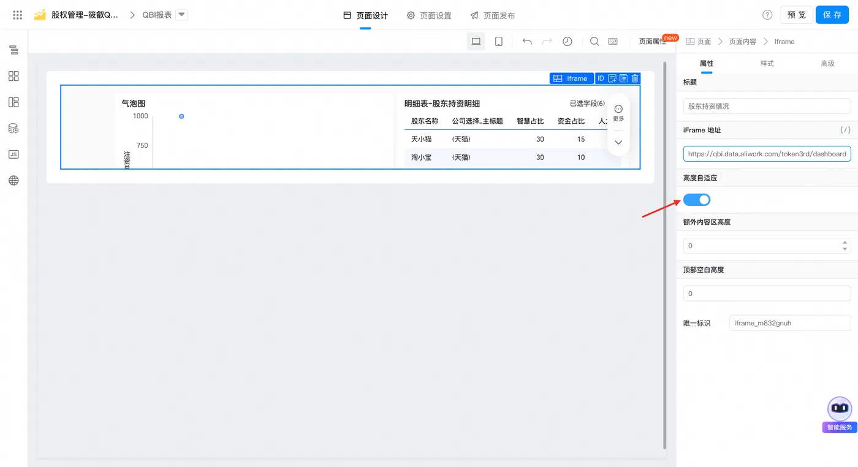Click the 天小猫 table cell
This screenshot has height=467, width=858.
click(421, 139)
